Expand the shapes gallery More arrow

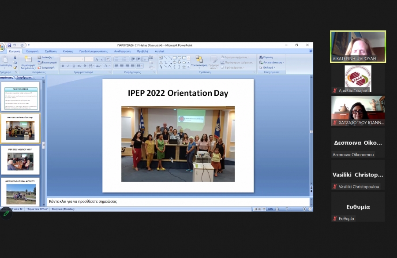point(188,67)
